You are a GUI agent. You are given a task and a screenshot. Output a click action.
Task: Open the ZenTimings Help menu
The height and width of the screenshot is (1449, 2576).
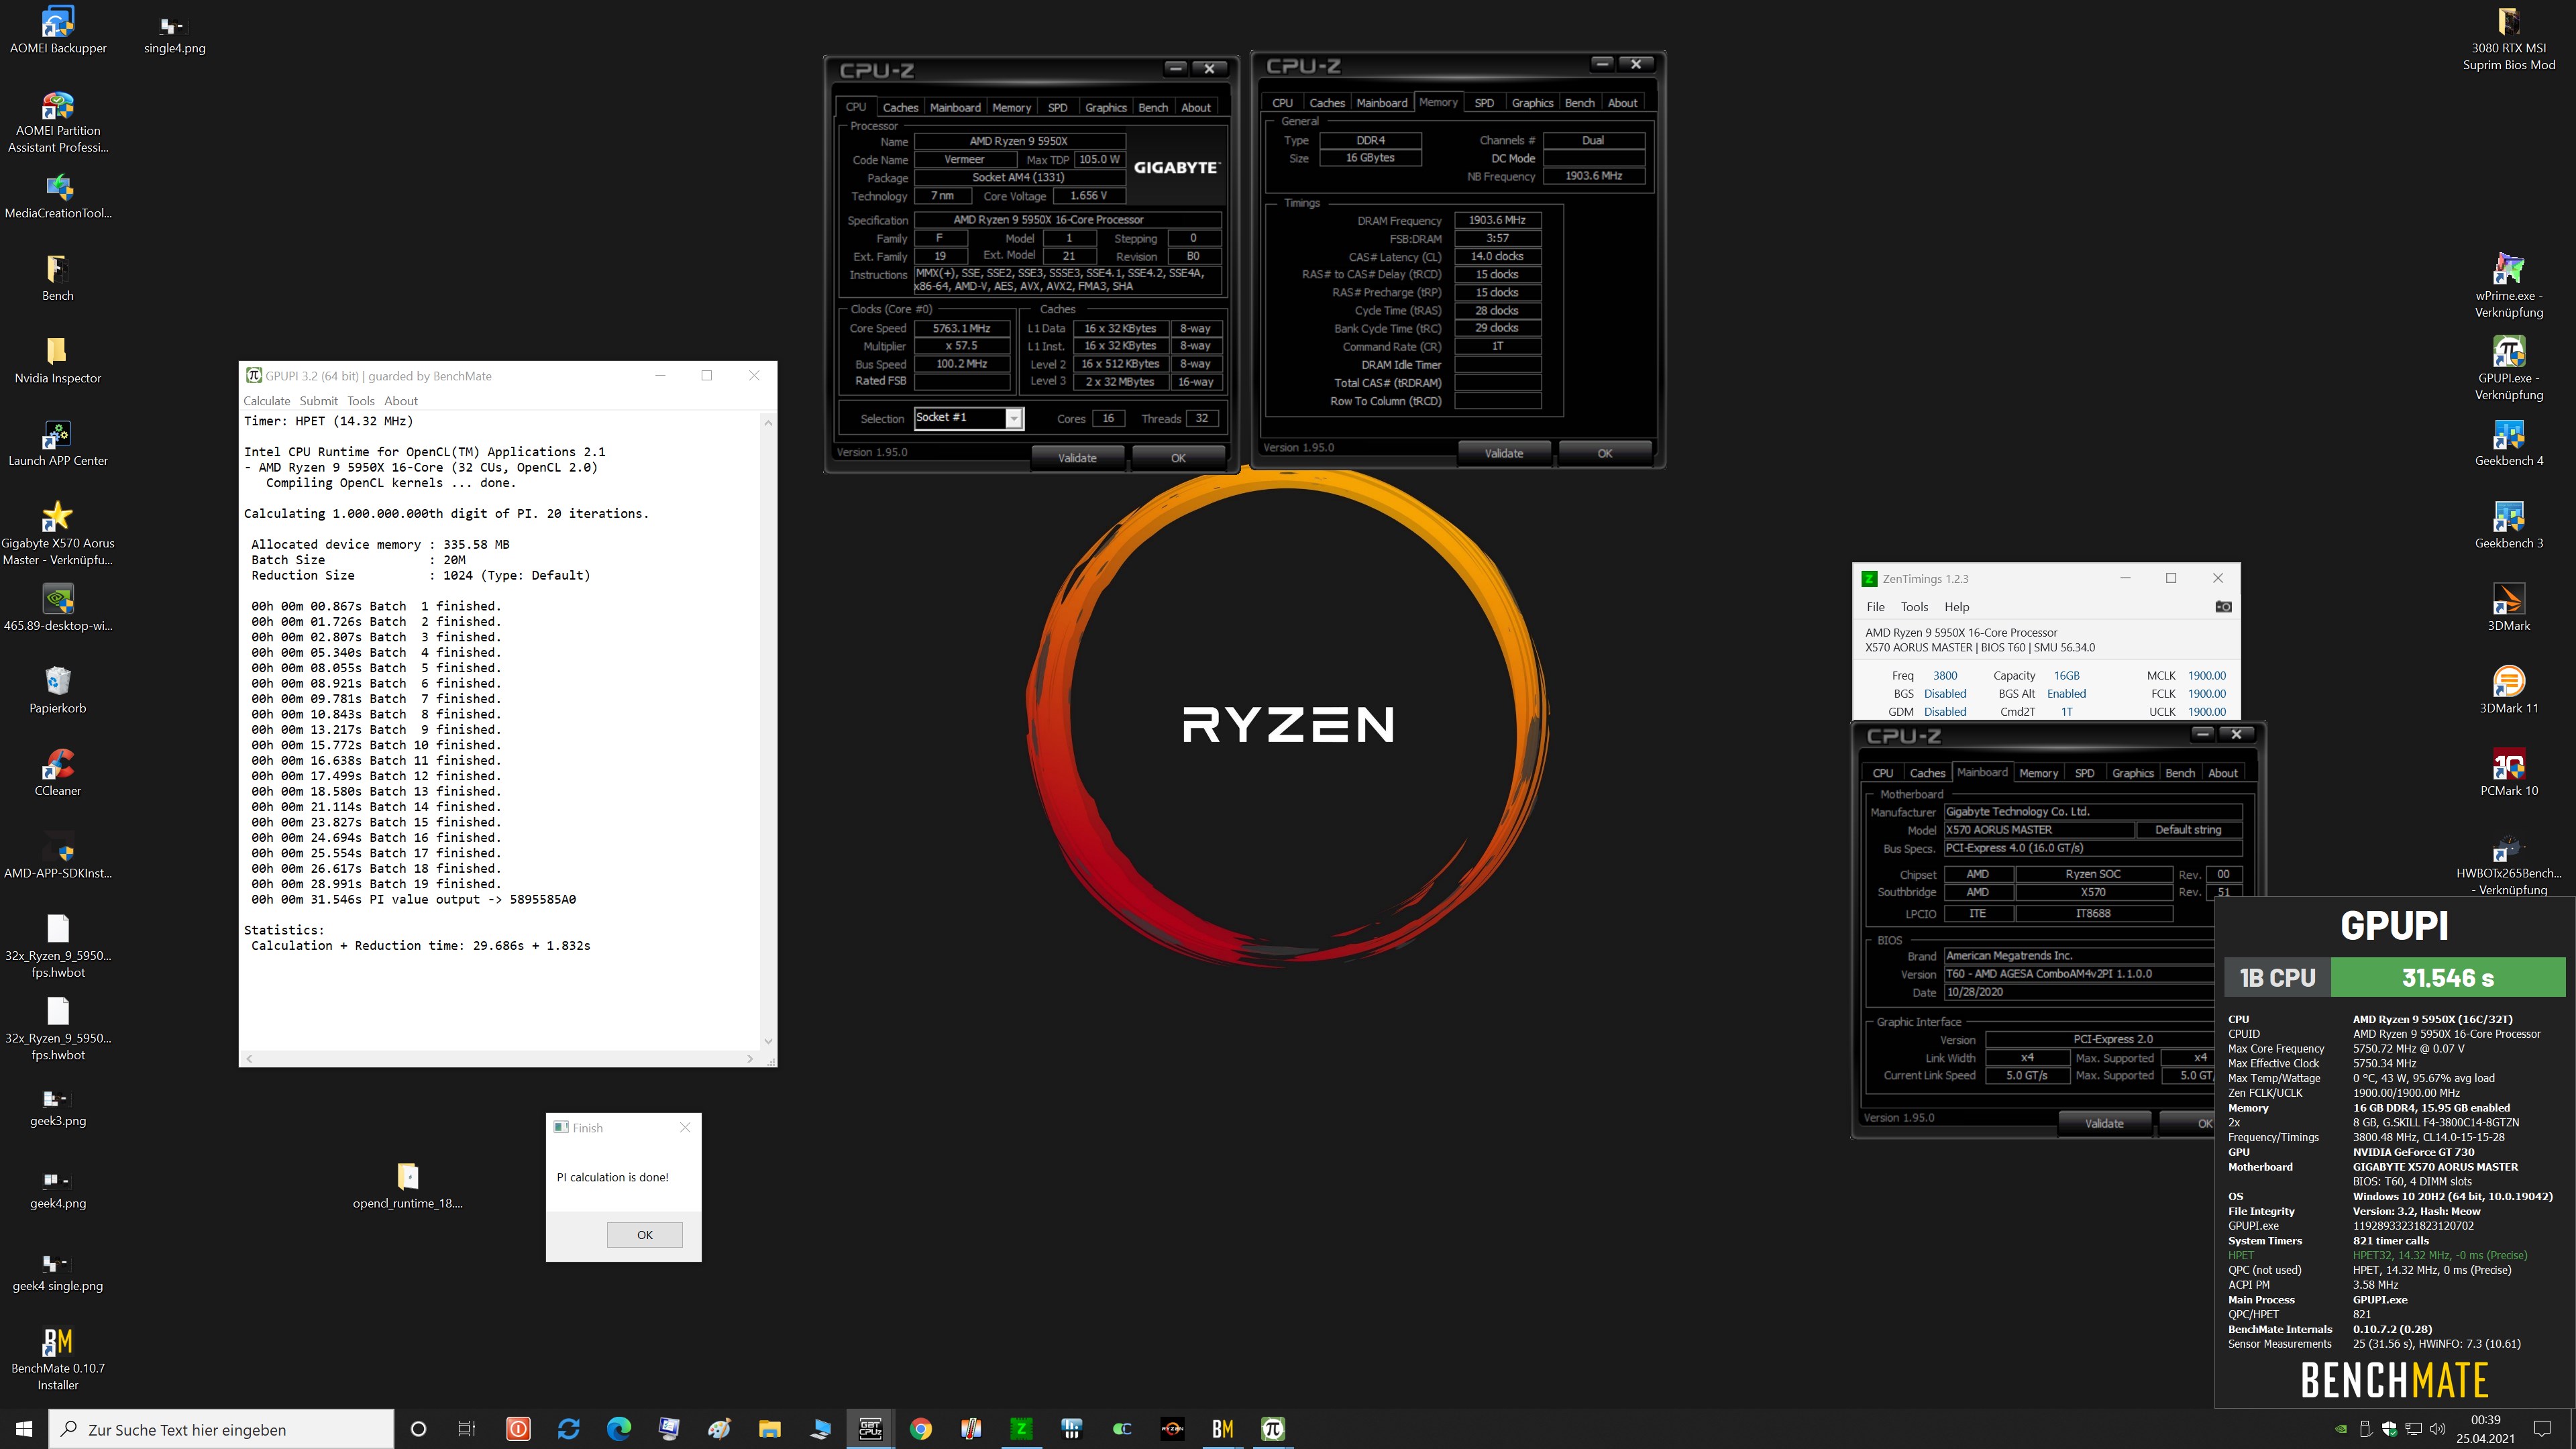[1956, 607]
